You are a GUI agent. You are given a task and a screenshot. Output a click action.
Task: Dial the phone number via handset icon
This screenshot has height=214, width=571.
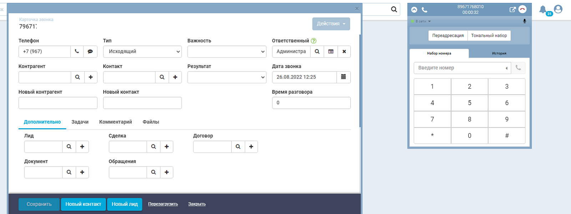click(77, 51)
